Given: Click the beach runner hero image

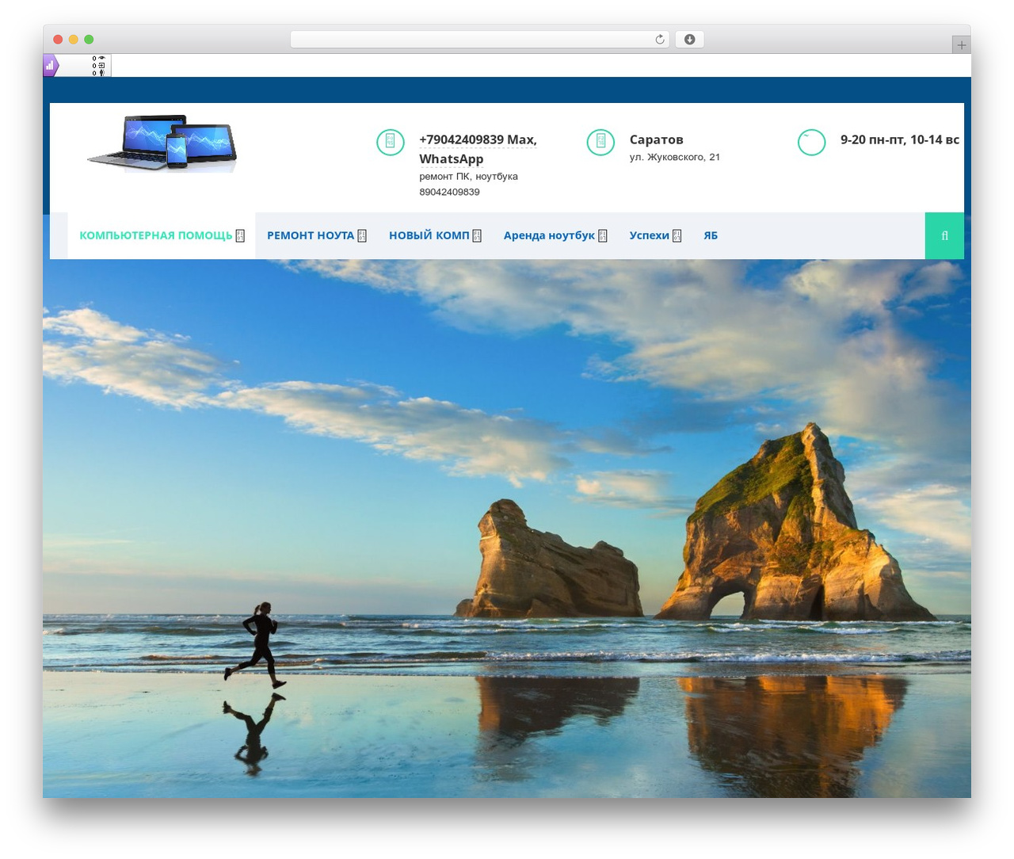Looking at the screenshot, I should coord(507,529).
